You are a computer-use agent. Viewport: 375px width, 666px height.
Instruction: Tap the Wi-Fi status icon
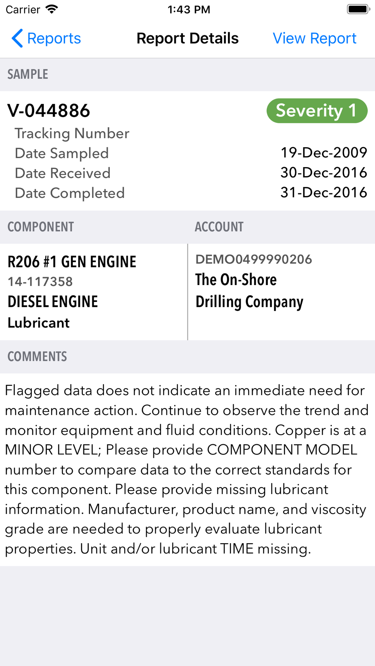52,9
